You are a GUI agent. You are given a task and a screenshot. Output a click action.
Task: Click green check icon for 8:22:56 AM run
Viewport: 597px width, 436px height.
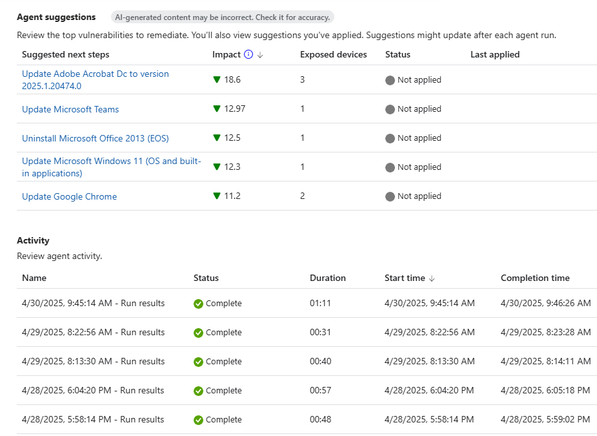point(198,333)
